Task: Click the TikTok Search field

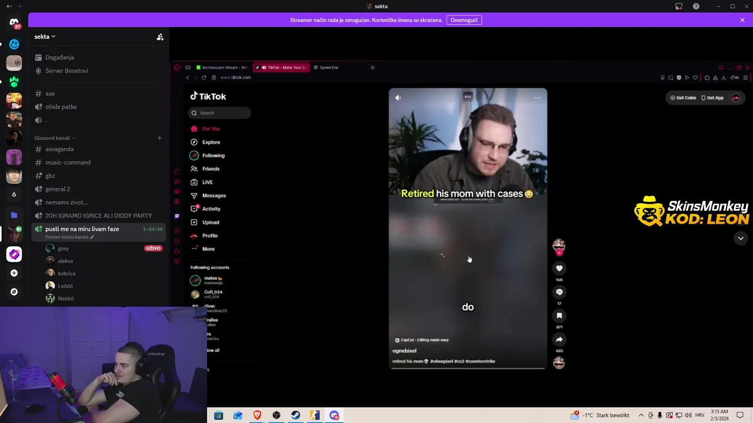Action: tap(220, 113)
